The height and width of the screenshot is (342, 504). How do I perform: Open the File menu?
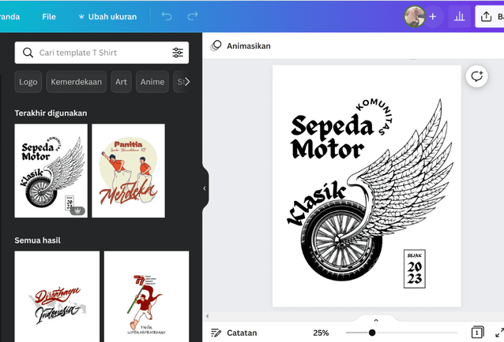click(49, 17)
